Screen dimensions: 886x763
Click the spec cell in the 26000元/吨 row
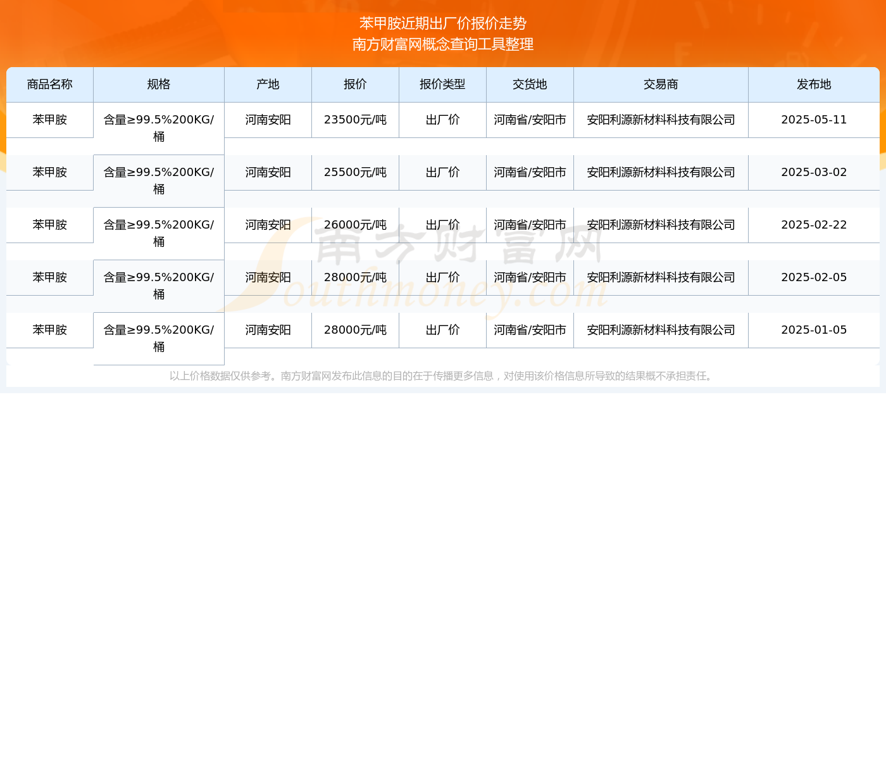point(159,233)
